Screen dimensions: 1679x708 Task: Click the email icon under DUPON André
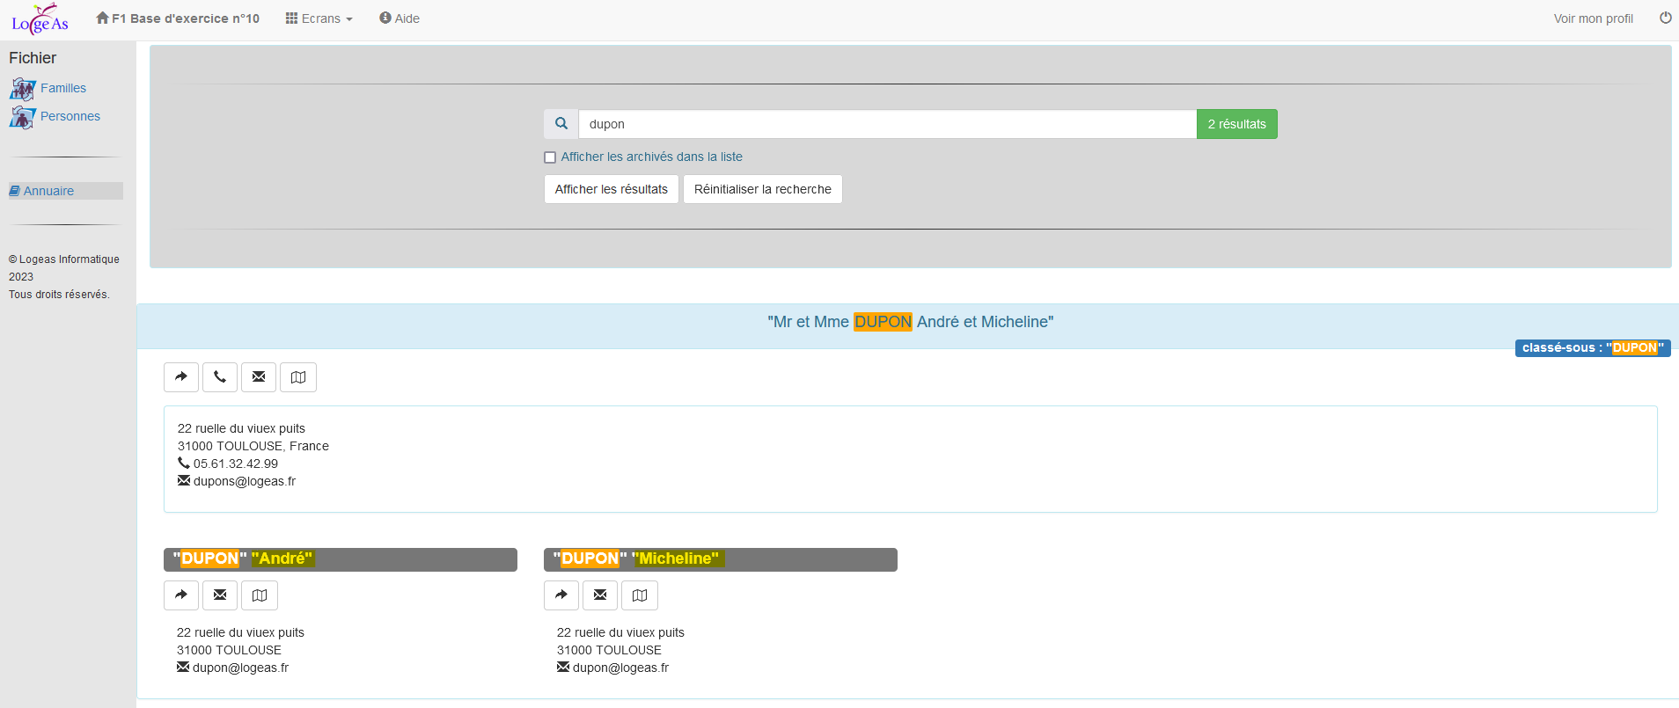(x=220, y=595)
